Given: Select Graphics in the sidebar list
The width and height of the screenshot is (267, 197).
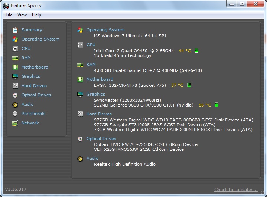Looking at the screenshot, I should click(x=30, y=76).
